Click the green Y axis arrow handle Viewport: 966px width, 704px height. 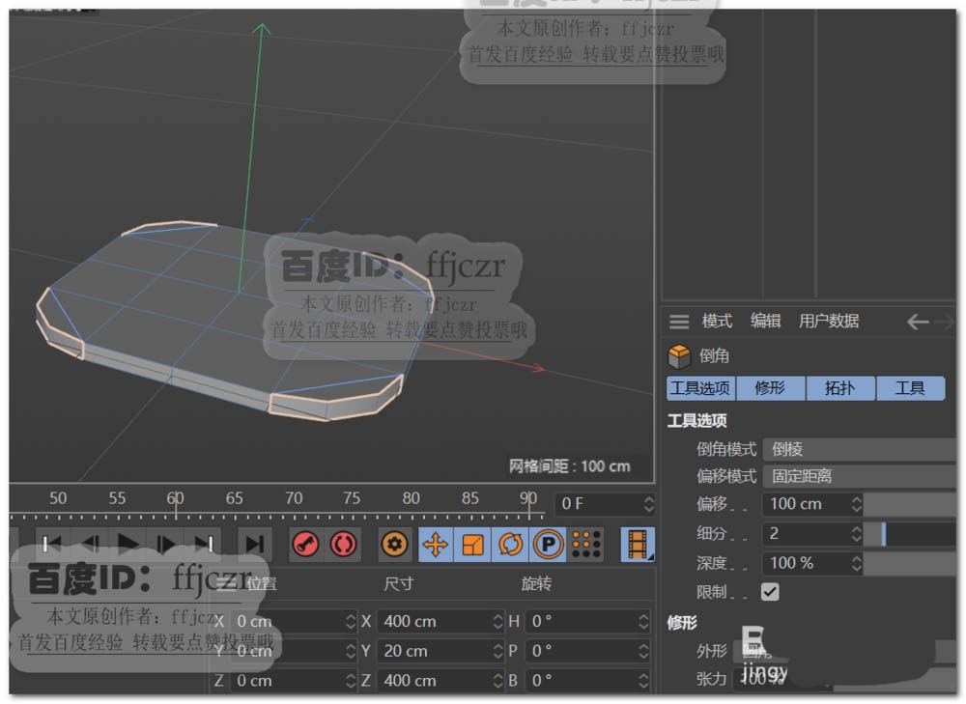coord(262,28)
